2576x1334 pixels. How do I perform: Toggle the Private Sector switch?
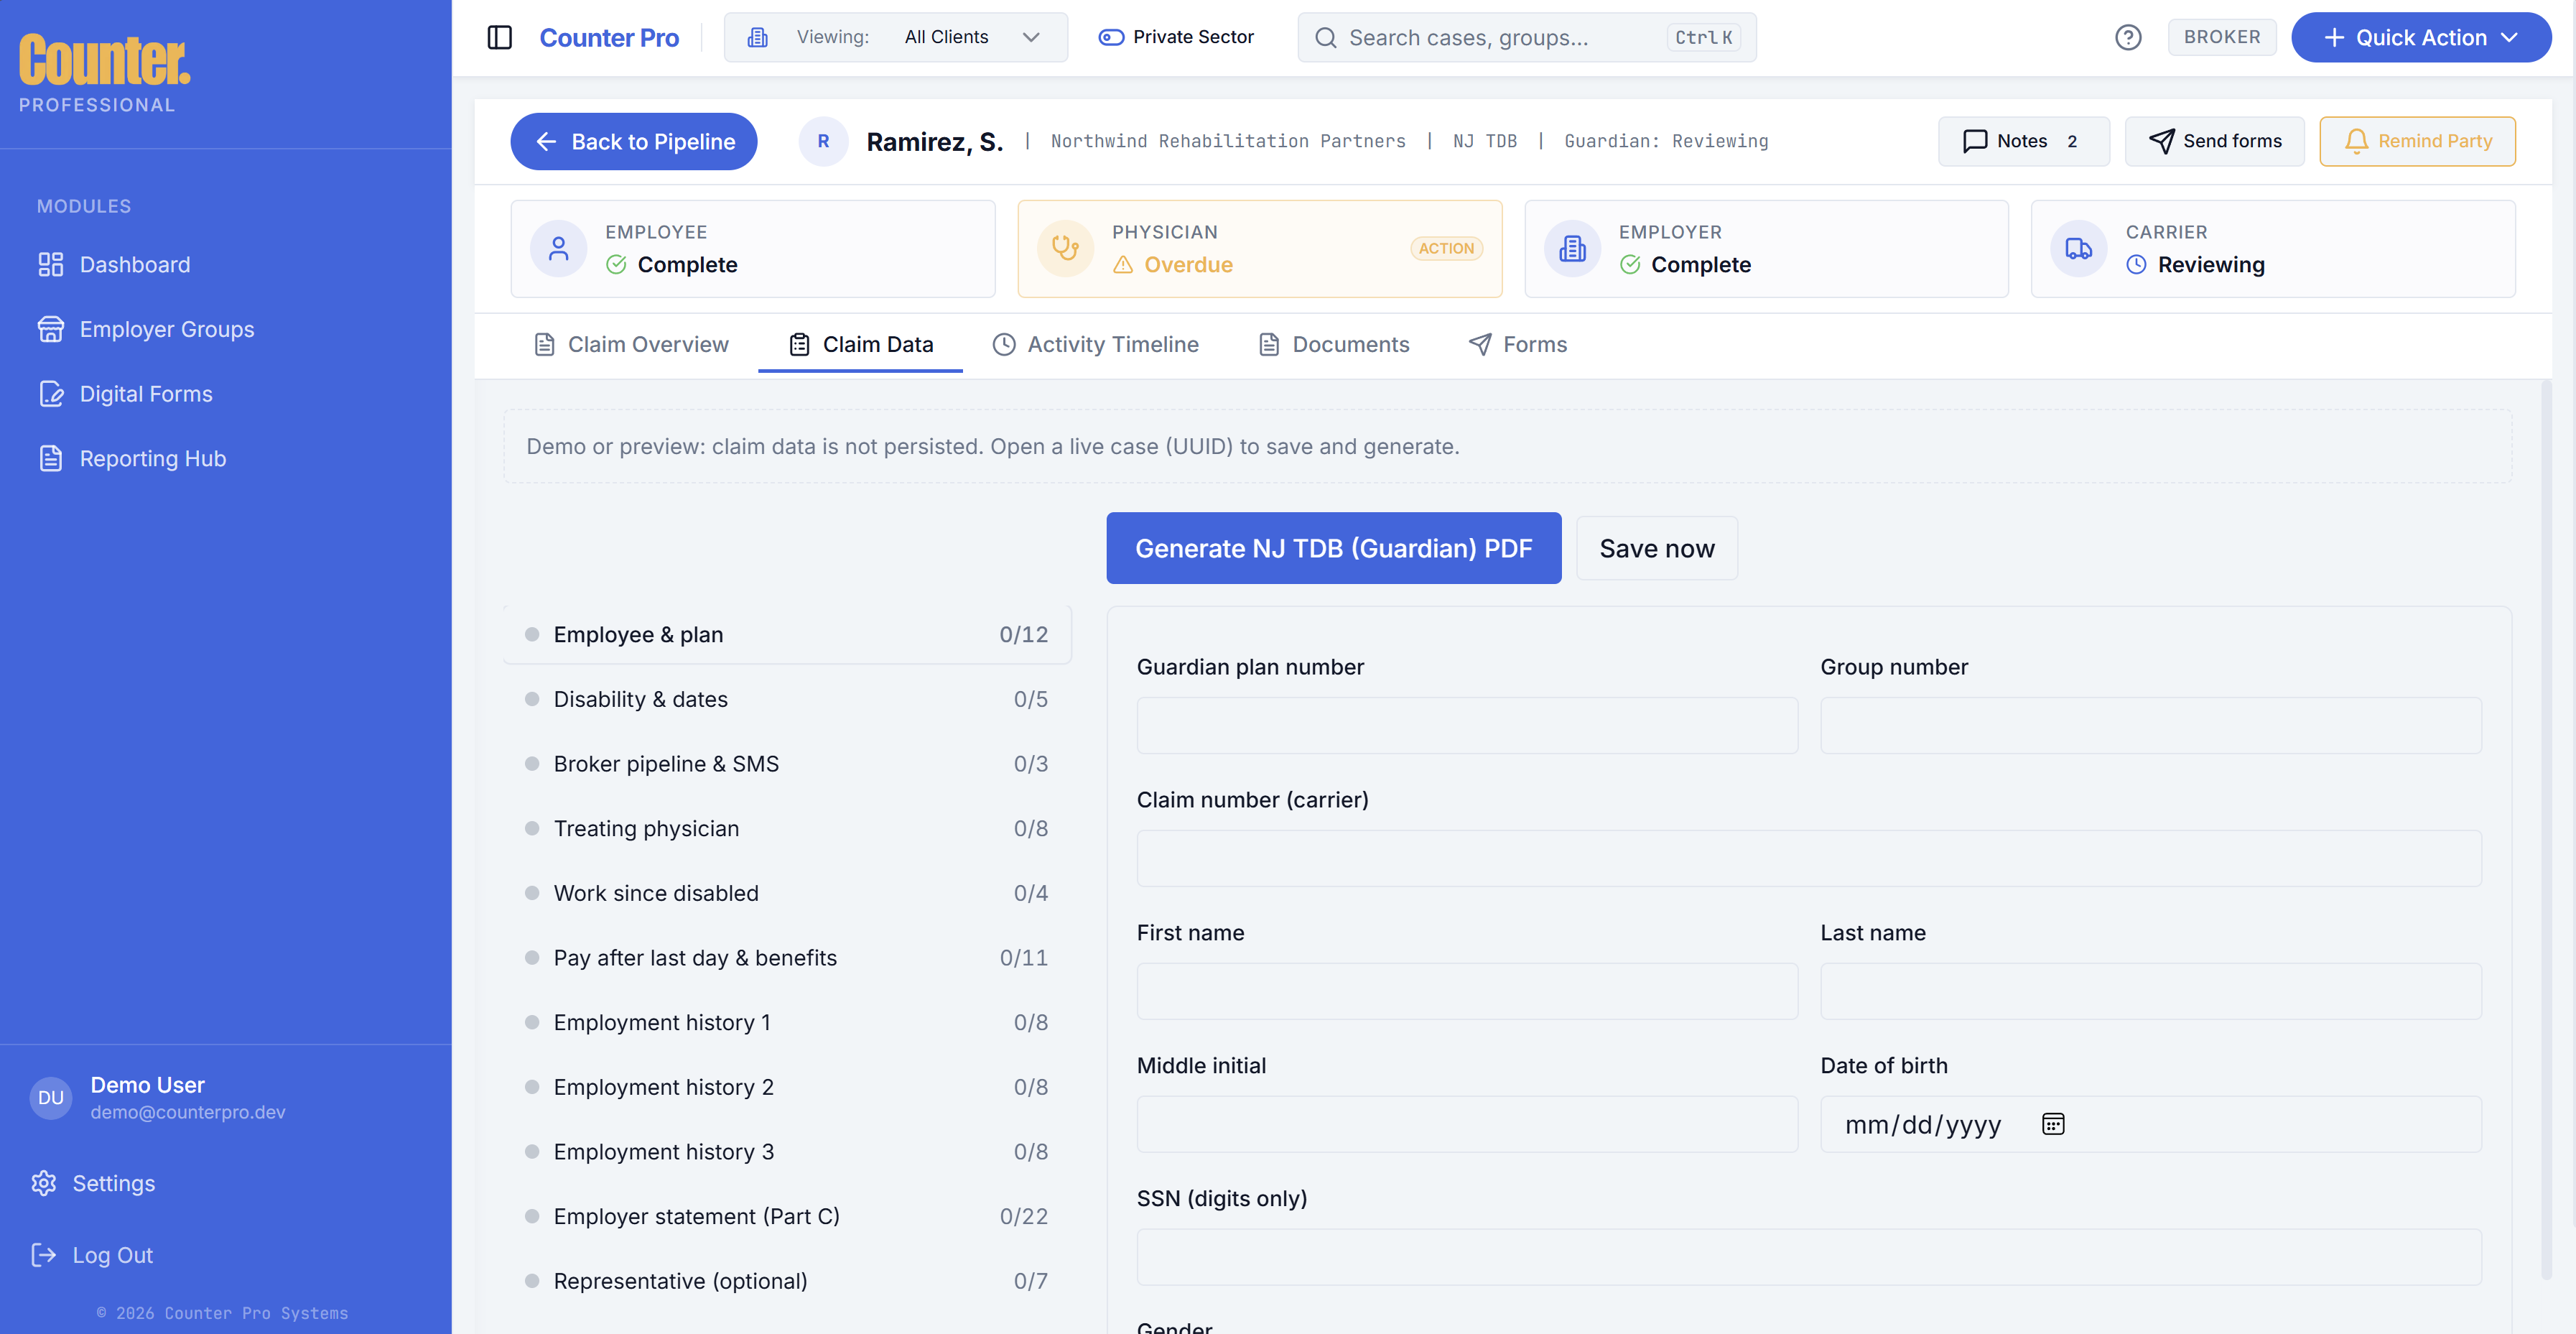pos(1111,37)
